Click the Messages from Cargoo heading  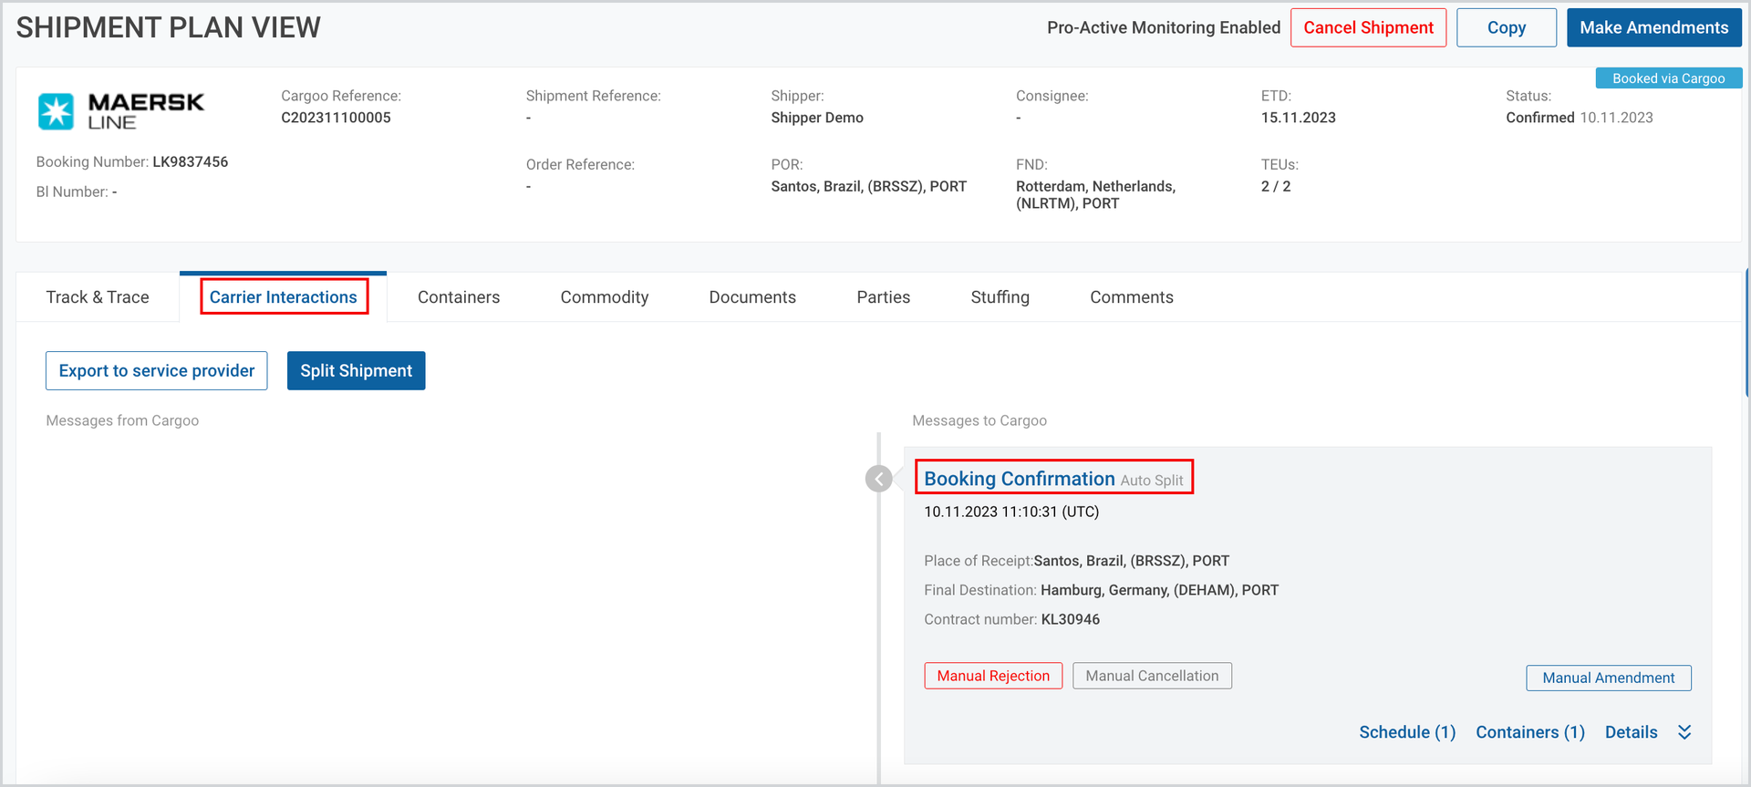coord(122,420)
